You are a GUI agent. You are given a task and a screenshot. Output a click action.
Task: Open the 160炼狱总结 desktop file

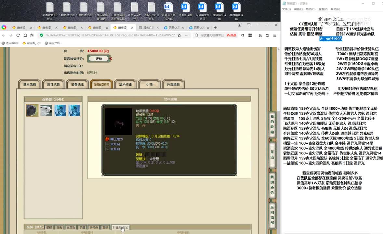[84, 10]
